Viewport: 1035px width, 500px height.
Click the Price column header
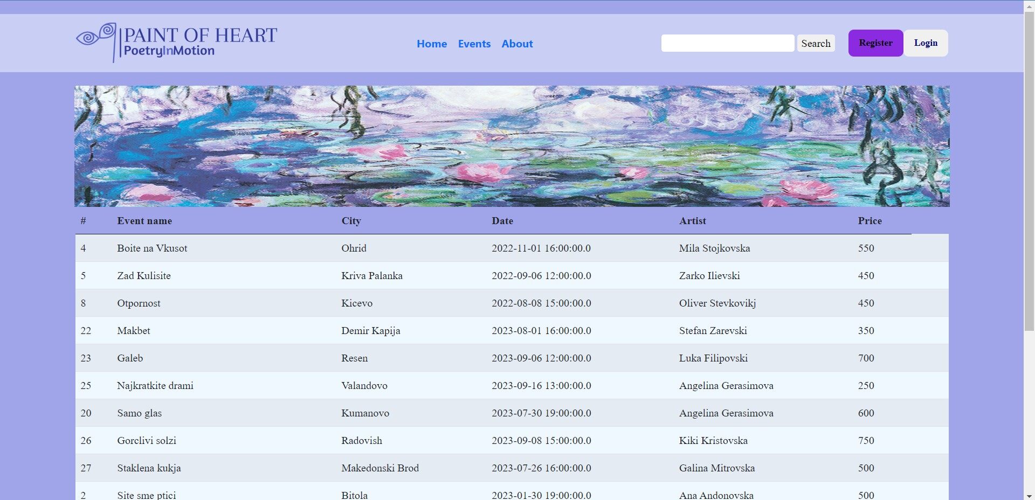(x=870, y=221)
